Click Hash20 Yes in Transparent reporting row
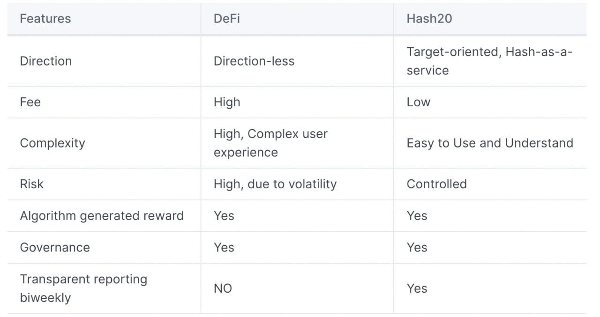The image size is (600, 317). (417, 288)
